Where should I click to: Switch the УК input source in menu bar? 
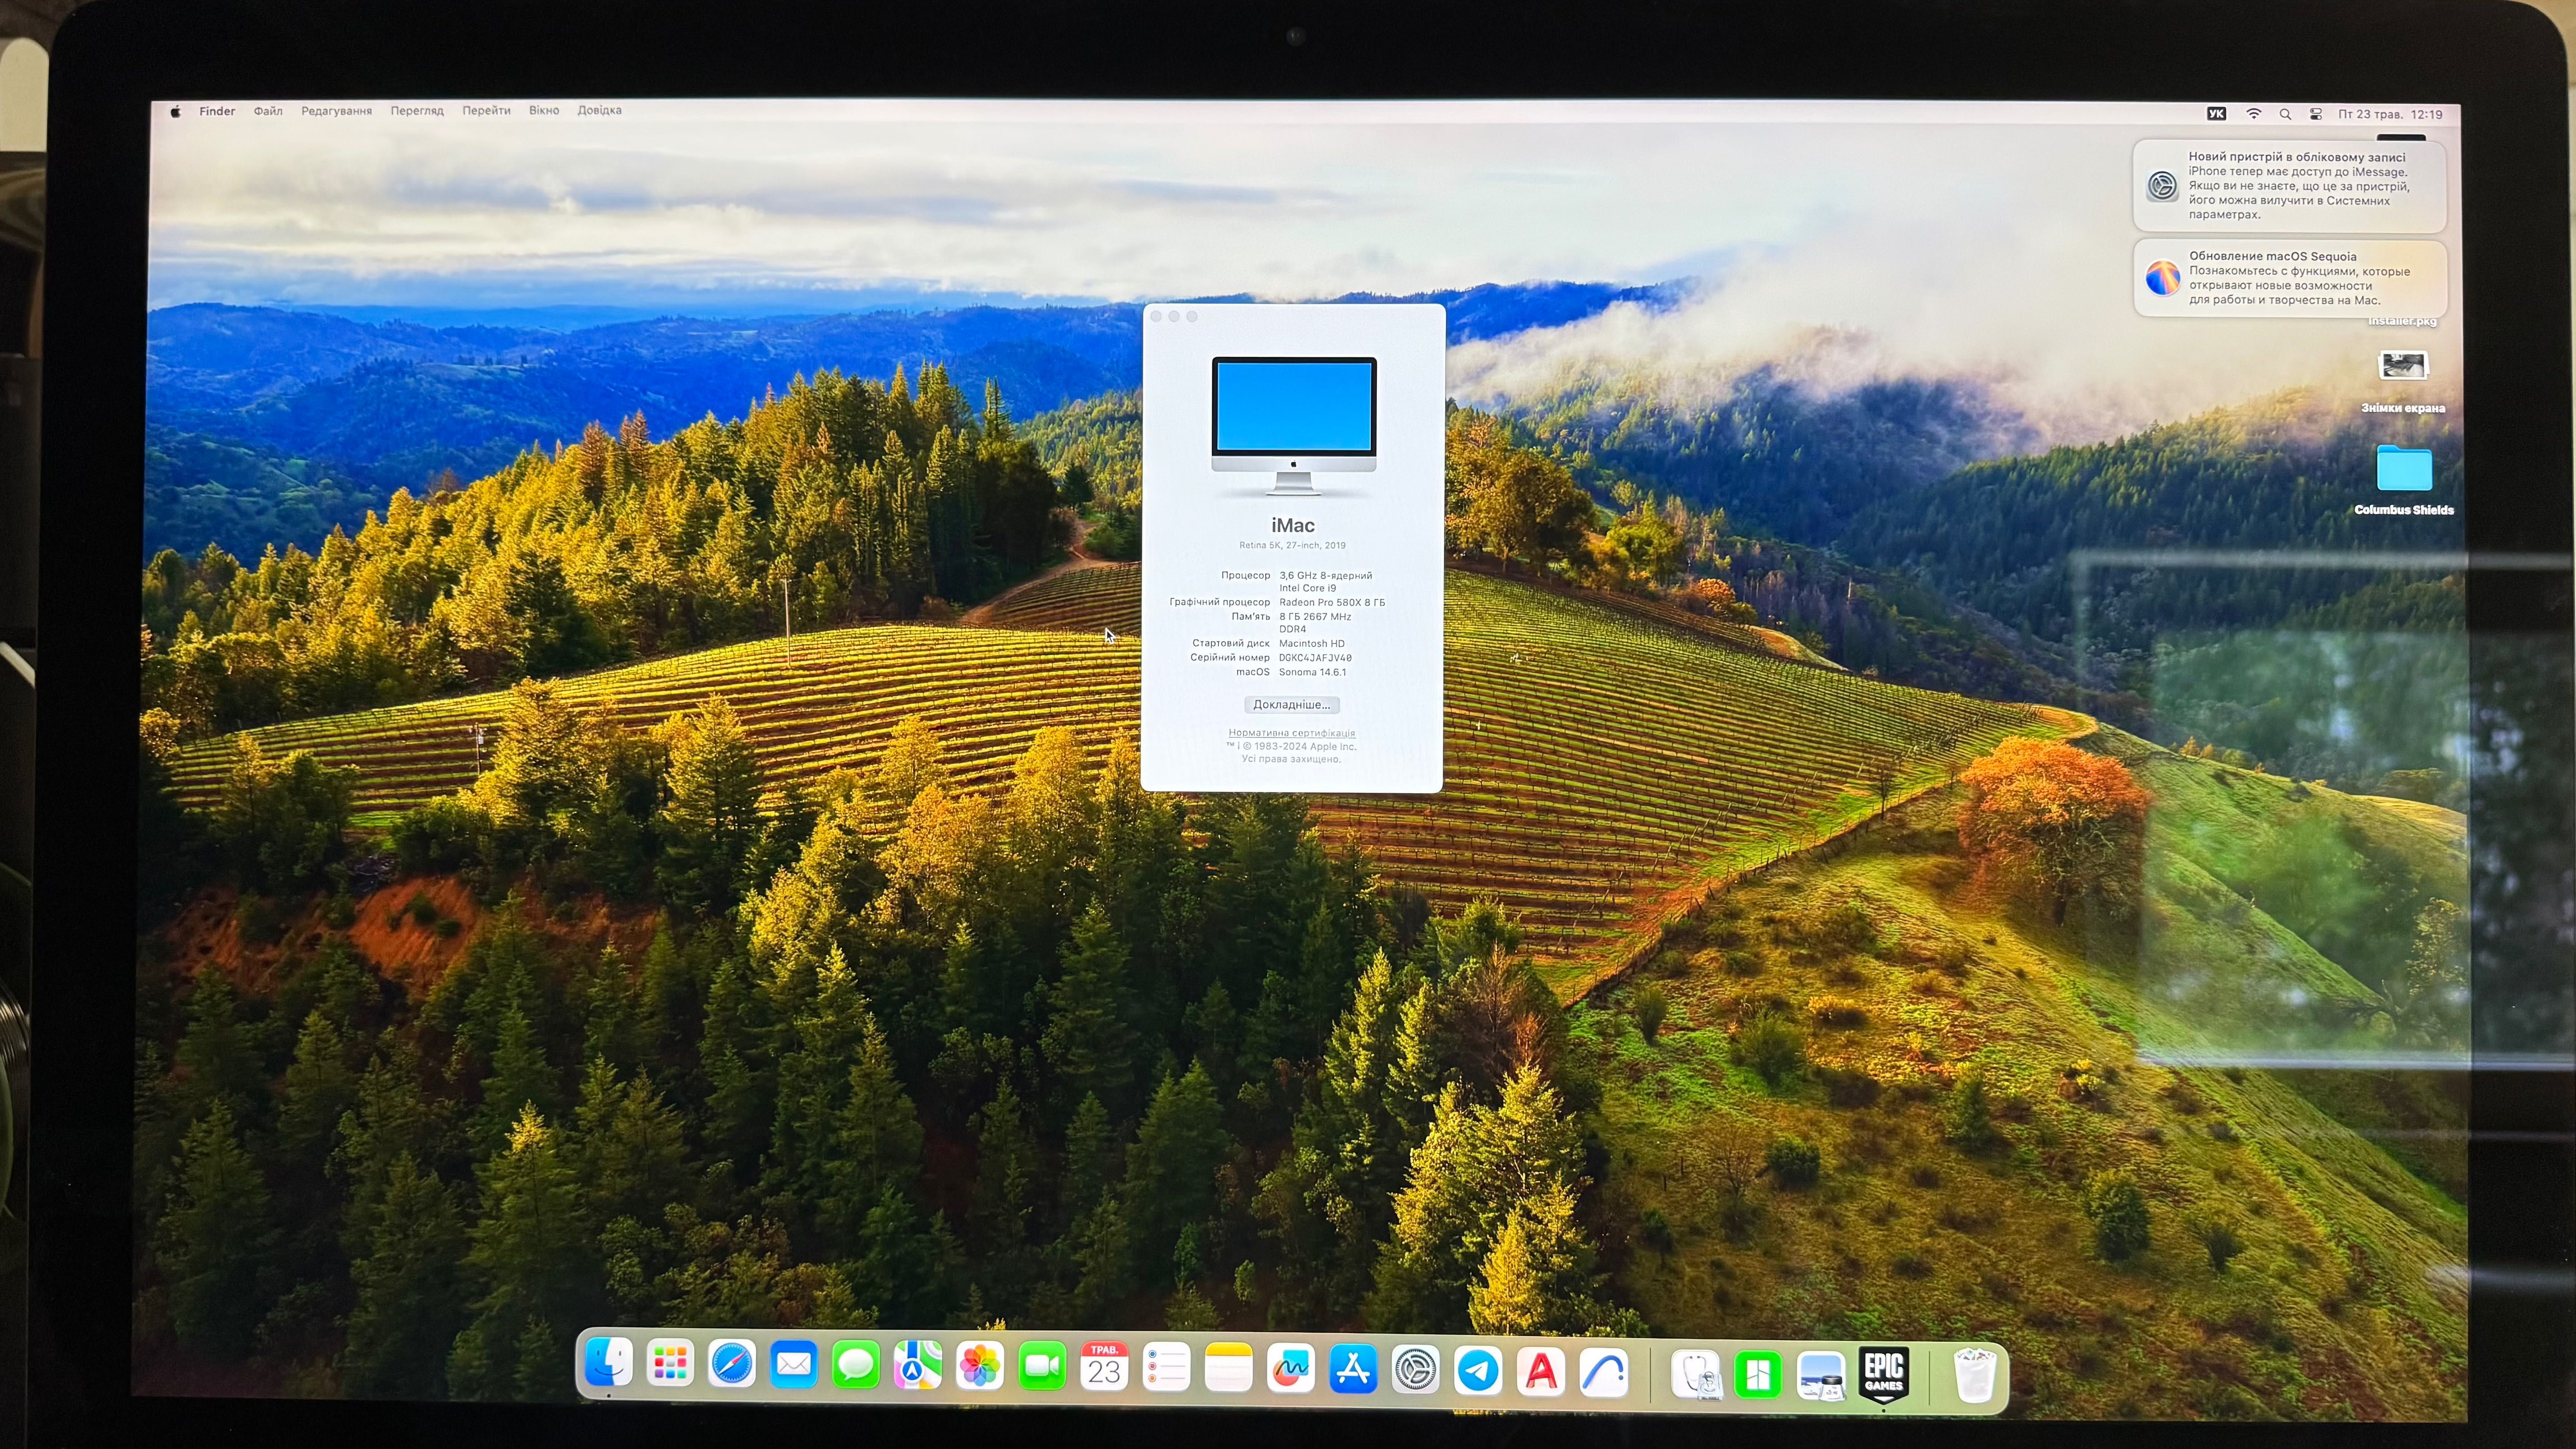pos(2217,114)
